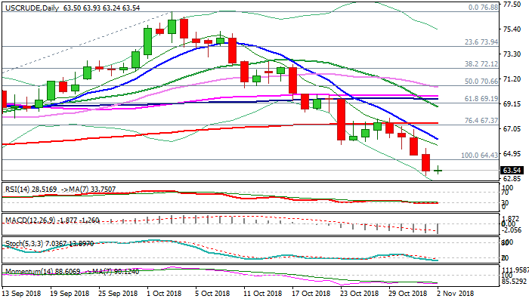The image size is (529, 302).
Task: Select the last small green doji candle
Action: tap(438, 170)
